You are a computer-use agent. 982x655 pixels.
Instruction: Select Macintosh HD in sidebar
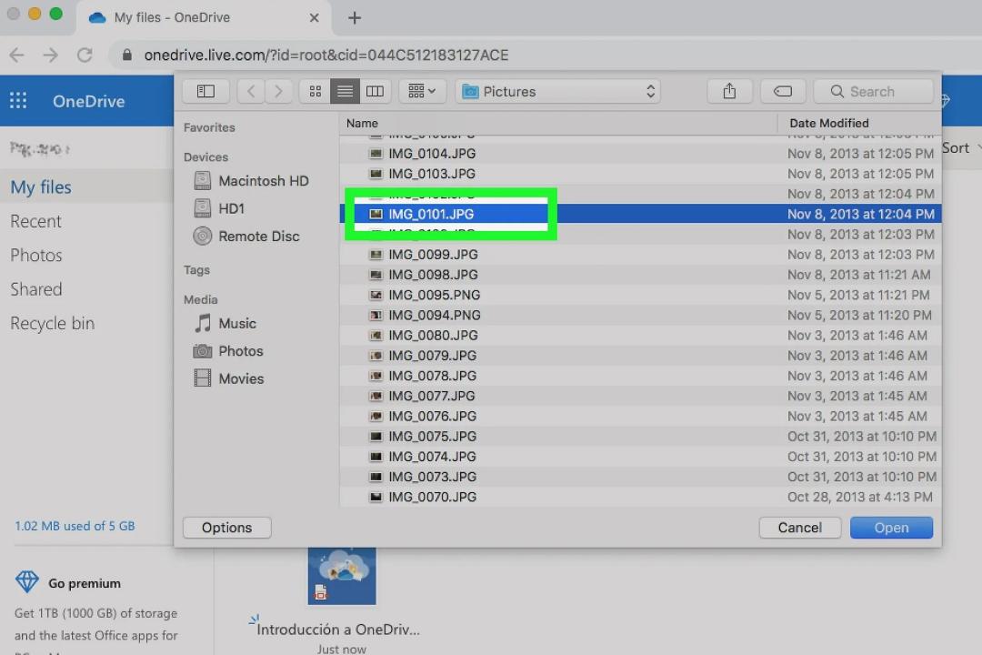coord(251,181)
